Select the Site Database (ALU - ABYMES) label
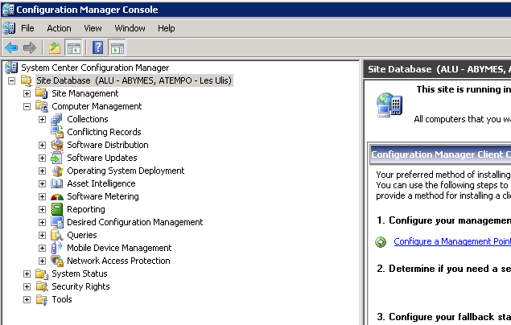Screen dimensions: 511x325 pos(134,80)
